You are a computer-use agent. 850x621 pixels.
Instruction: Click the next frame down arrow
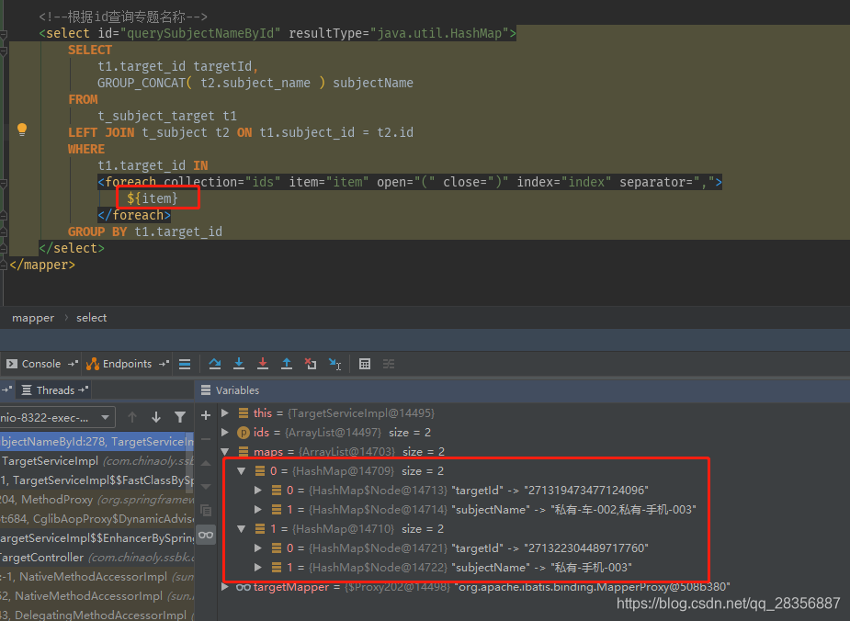tap(156, 417)
